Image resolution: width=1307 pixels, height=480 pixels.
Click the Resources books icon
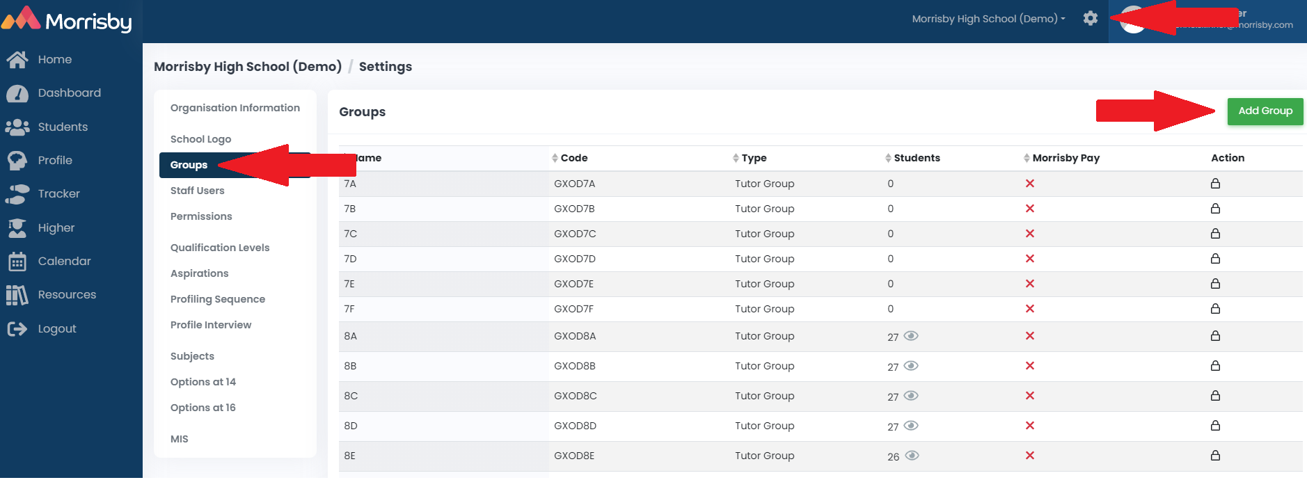point(17,295)
